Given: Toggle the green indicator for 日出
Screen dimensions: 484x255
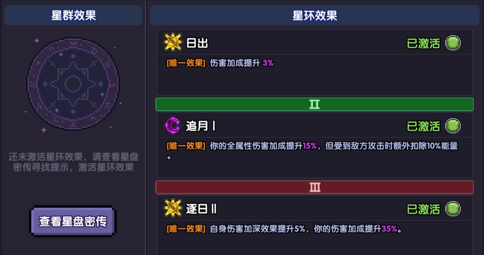Looking at the screenshot, I should [x=453, y=43].
